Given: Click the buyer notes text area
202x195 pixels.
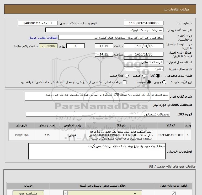Looking at the screenshot, I should (97, 151).
